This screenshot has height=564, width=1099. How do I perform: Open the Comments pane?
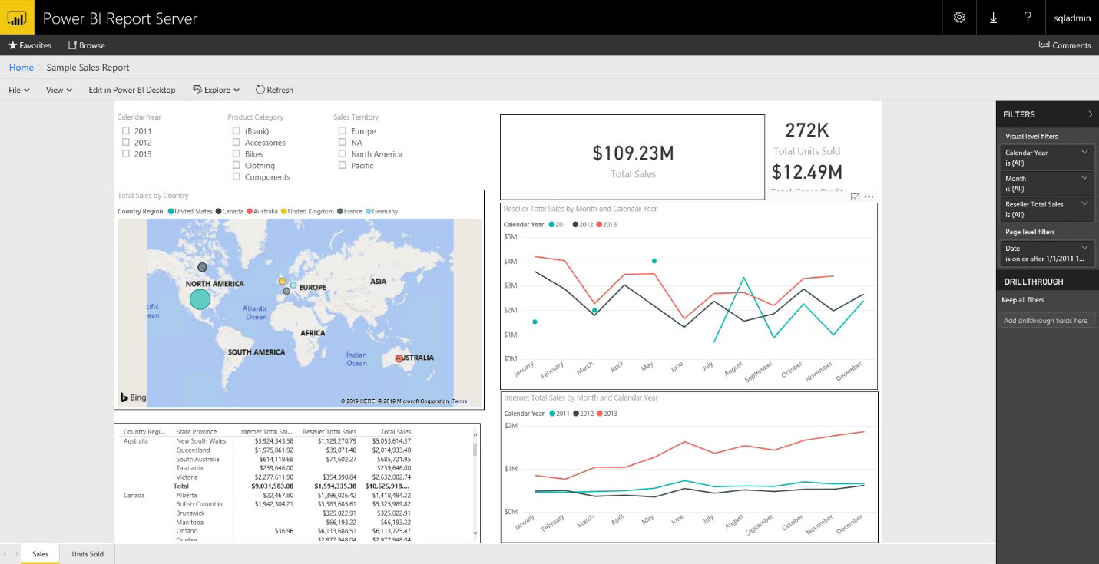pyautogui.click(x=1064, y=45)
